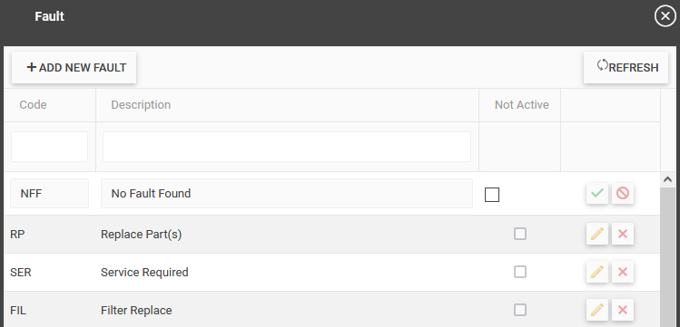The height and width of the screenshot is (327, 680).
Task: Edit the Replace Part(s) row with pencil
Action: 597,234
